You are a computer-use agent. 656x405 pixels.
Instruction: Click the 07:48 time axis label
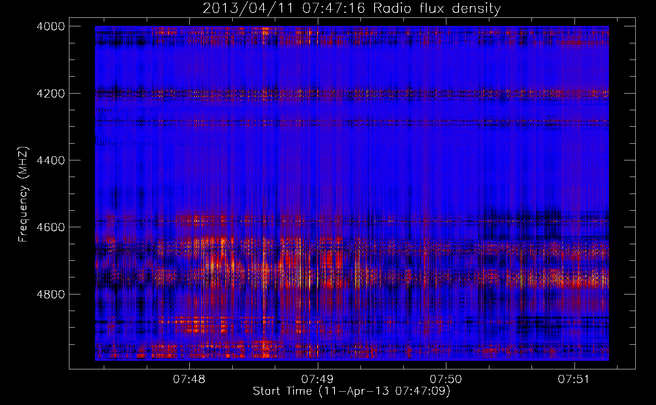coord(189,379)
